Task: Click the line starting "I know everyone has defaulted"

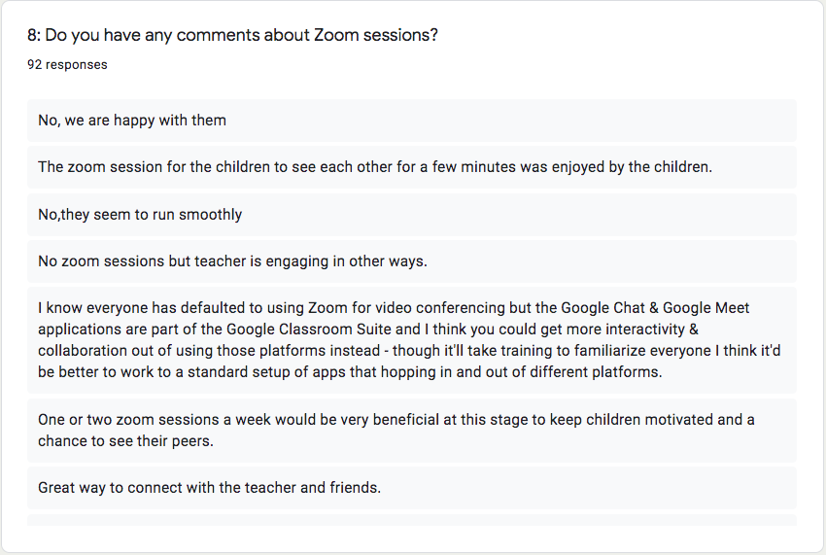Action: (394, 308)
